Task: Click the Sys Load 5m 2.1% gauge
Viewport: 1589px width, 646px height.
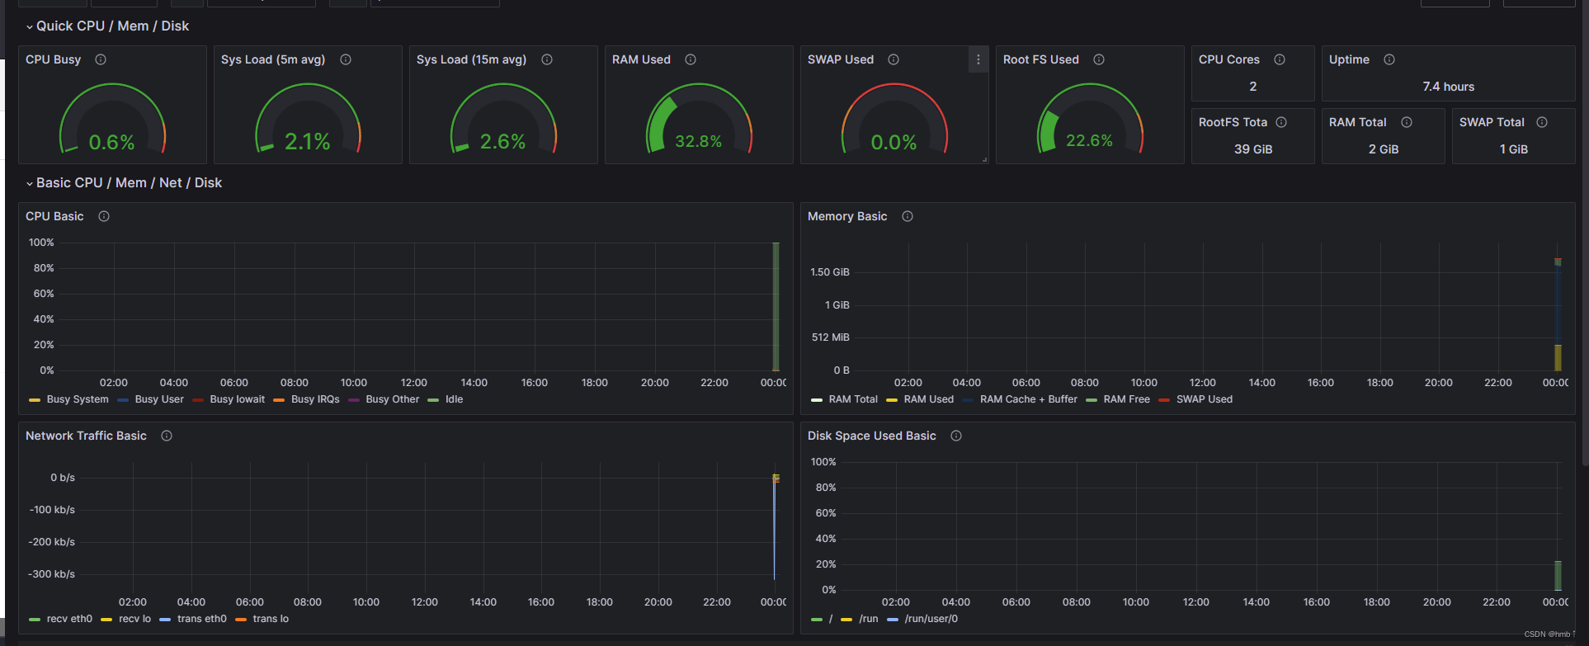Action: coord(308,119)
